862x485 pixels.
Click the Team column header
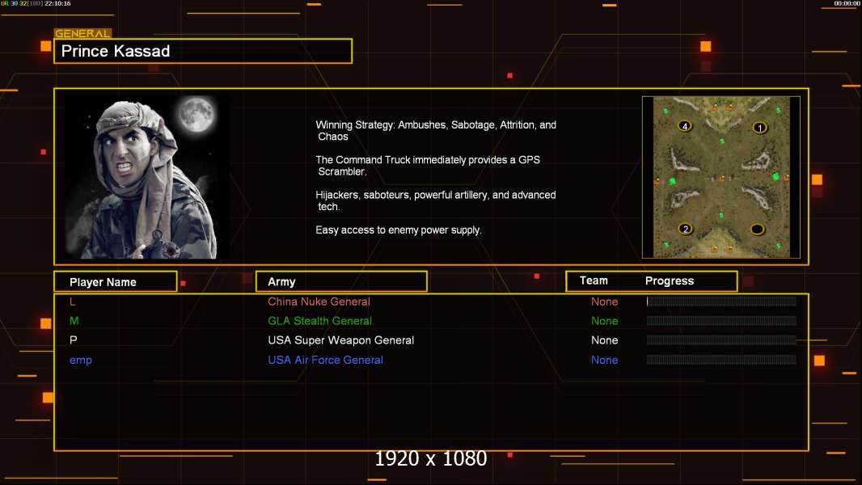tap(594, 280)
